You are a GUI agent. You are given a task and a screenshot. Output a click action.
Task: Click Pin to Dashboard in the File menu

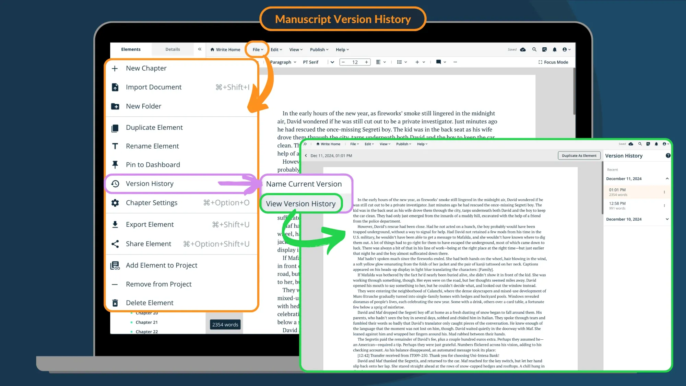click(153, 165)
